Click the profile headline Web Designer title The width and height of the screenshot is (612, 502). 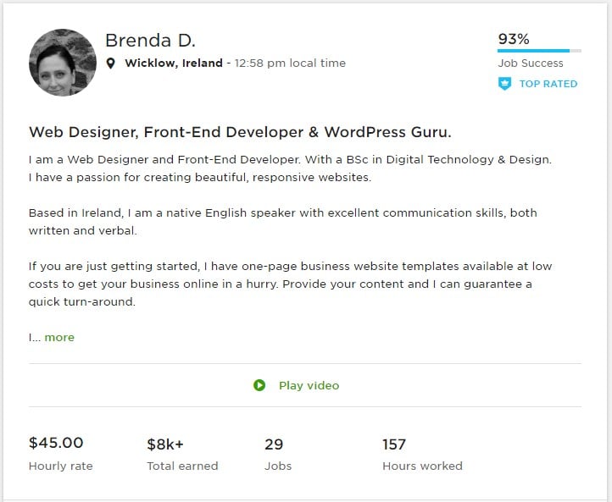tap(240, 132)
